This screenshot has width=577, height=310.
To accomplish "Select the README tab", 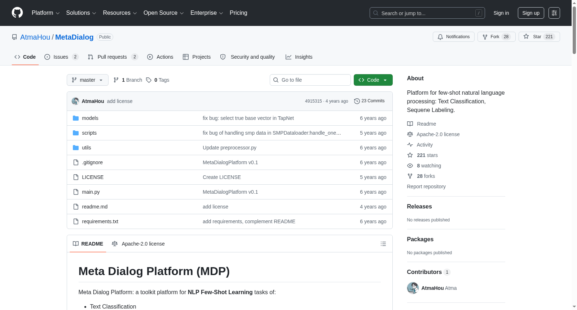I will (88, 244).
